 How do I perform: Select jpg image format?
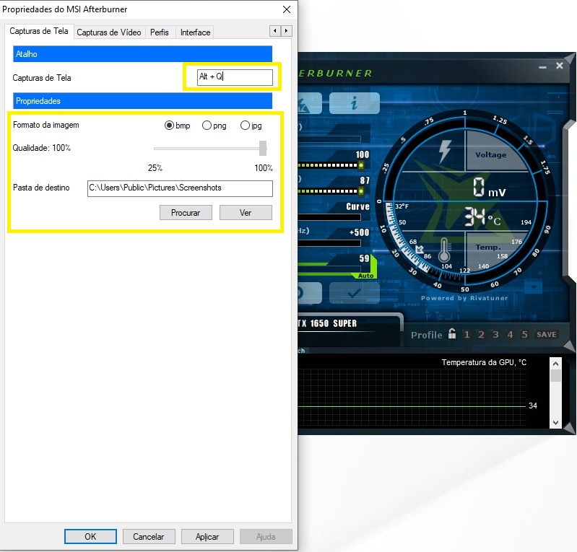pyautogui.click(x=251, y=126)
